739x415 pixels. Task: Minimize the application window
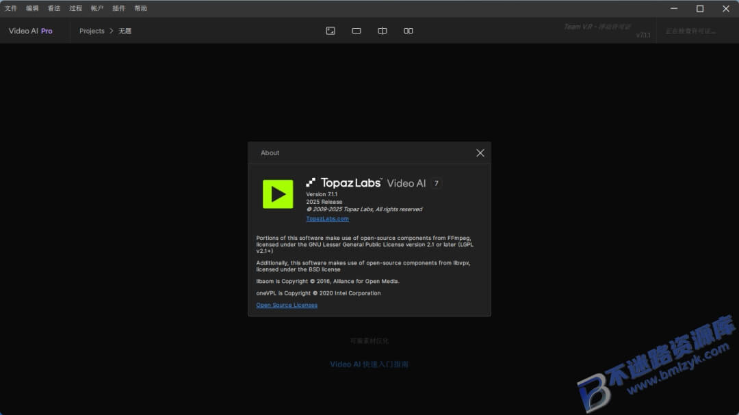[x=674, y=8]
